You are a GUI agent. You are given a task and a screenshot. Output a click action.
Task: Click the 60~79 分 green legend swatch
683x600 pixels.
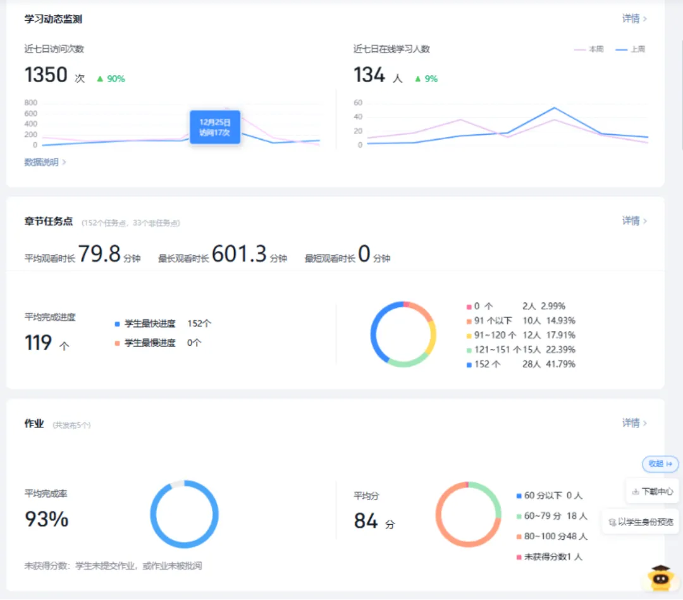pos(519,517)
